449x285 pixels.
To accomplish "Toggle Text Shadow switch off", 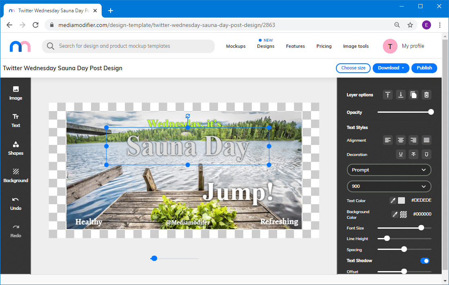I will tap(425, 261).
